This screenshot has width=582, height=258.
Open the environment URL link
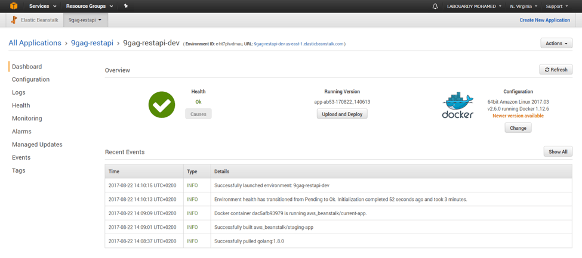[x=298, y=43]
